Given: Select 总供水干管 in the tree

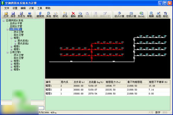Looking at the screenshot, I should pyautogui.click(x=16, y=23).
